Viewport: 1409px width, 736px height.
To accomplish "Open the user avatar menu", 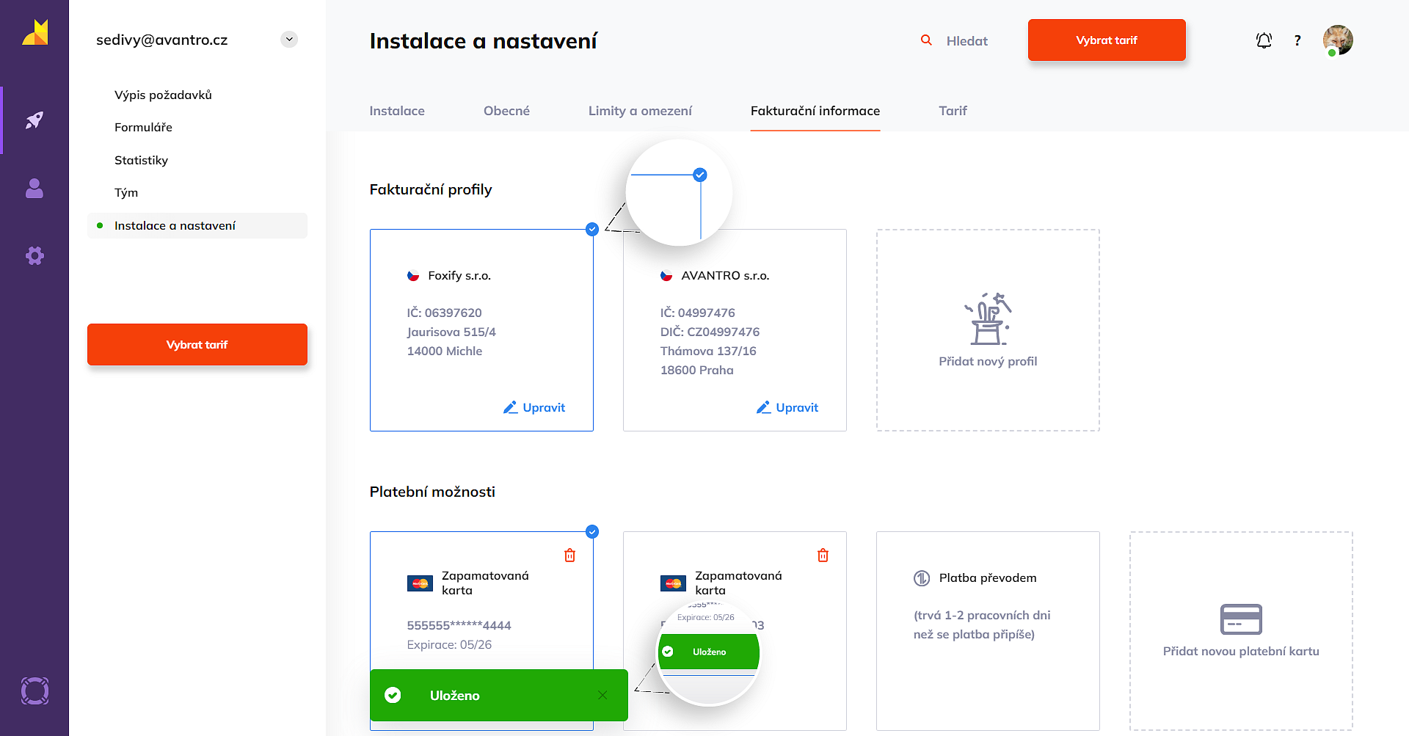I will click(x=1338, y=40).
